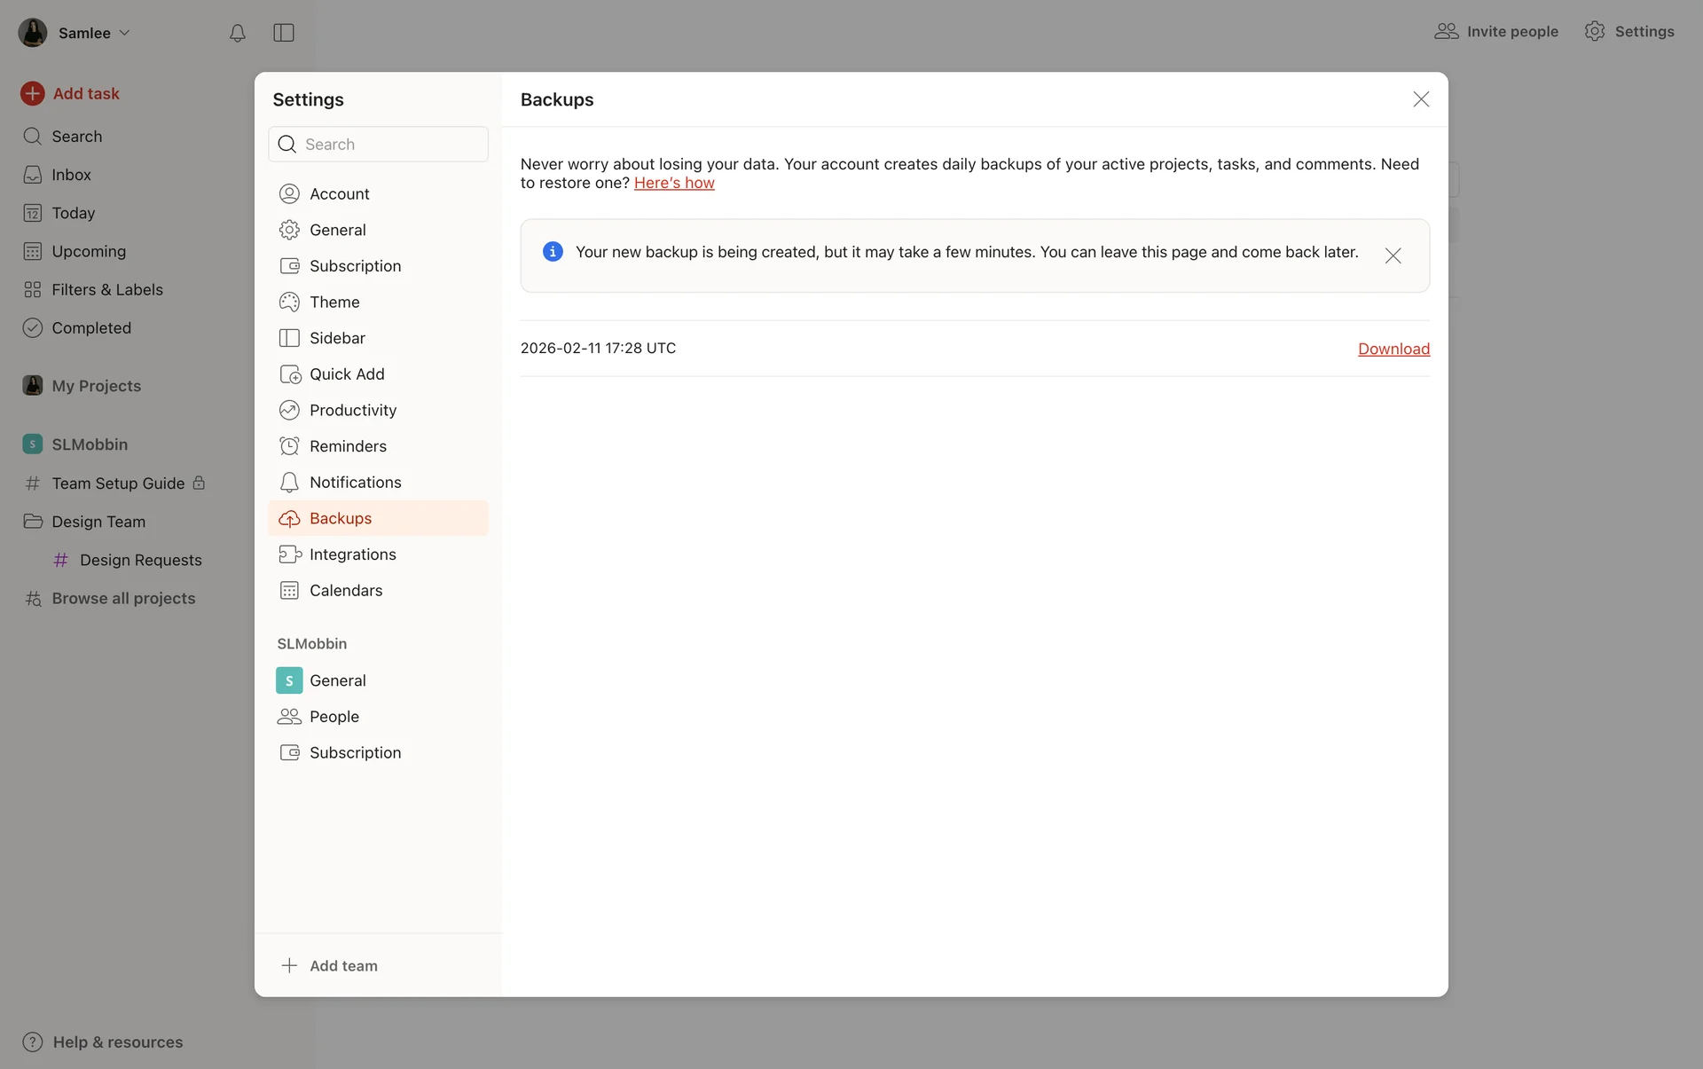
Task: Focus the settings Search field
Action: pos(390,145)
